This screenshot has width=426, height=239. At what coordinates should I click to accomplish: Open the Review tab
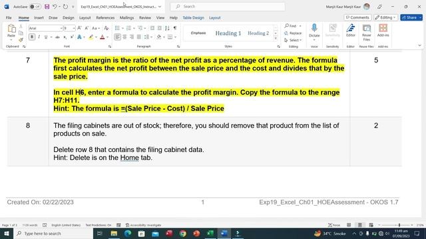pyautogui.click(x=145, y=18)
